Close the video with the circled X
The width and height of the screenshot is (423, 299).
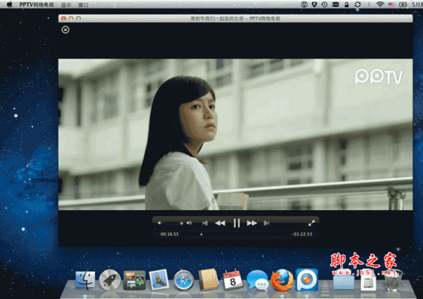[66, 30]
